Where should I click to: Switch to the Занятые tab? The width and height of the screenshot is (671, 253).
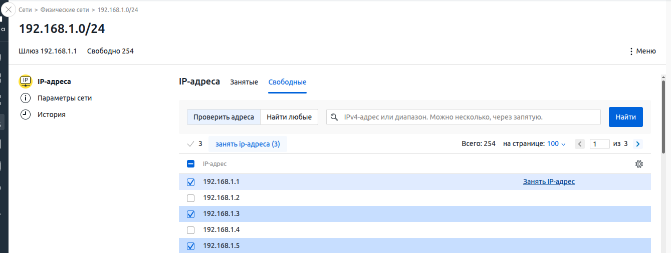[x=244, y=82]
